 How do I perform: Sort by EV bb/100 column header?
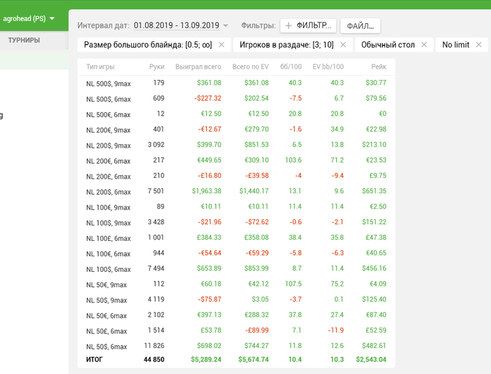(328, 67)
